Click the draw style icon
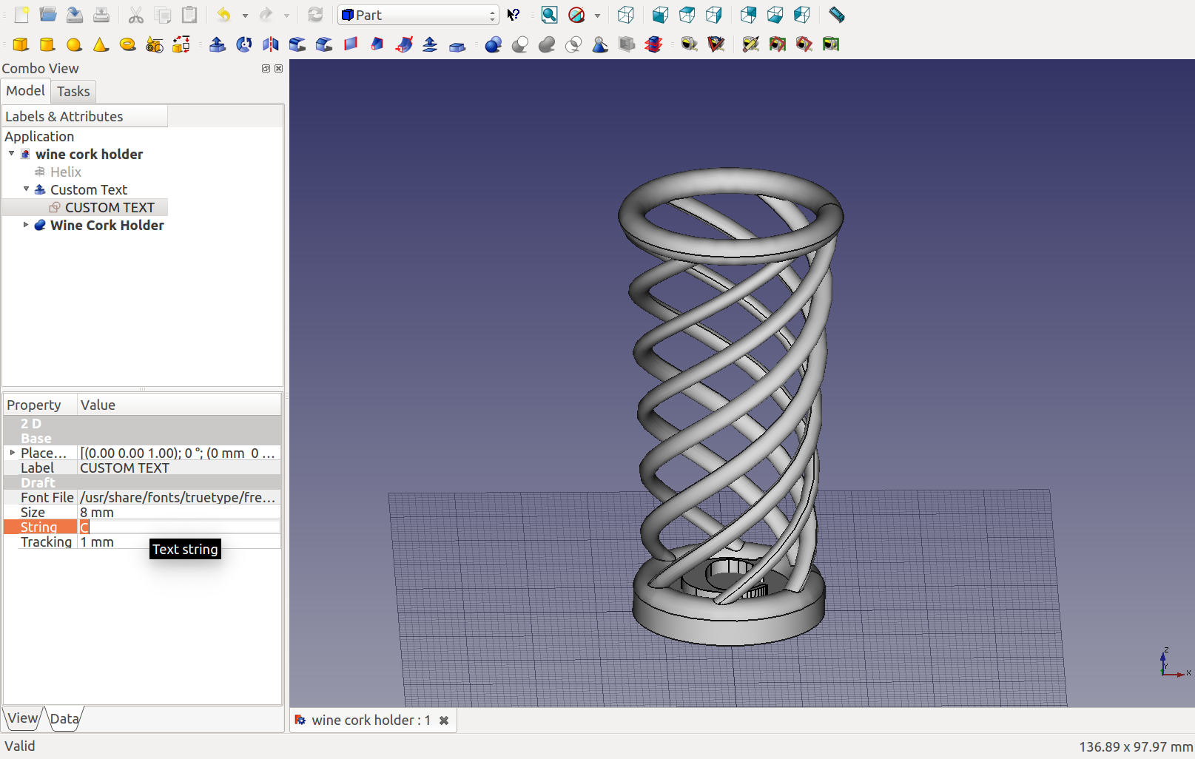Viewport: 1195px width, 759px height. tap(576, 15)
